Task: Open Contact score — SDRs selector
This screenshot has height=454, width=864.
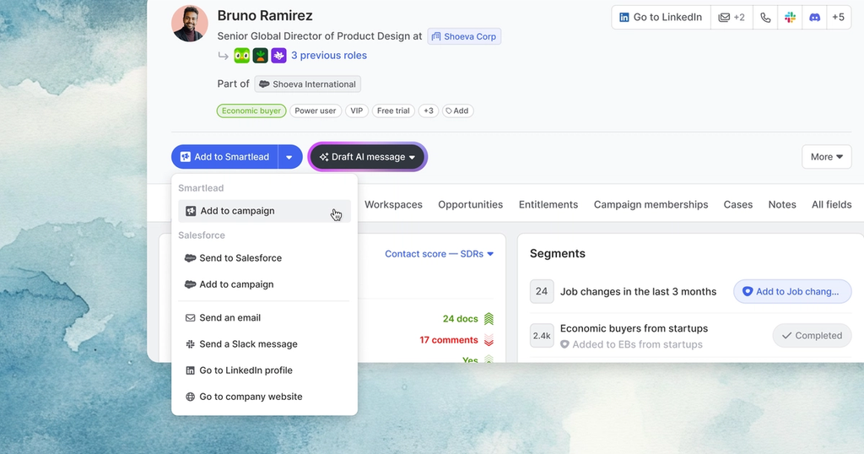Action: tap(439, 254)
